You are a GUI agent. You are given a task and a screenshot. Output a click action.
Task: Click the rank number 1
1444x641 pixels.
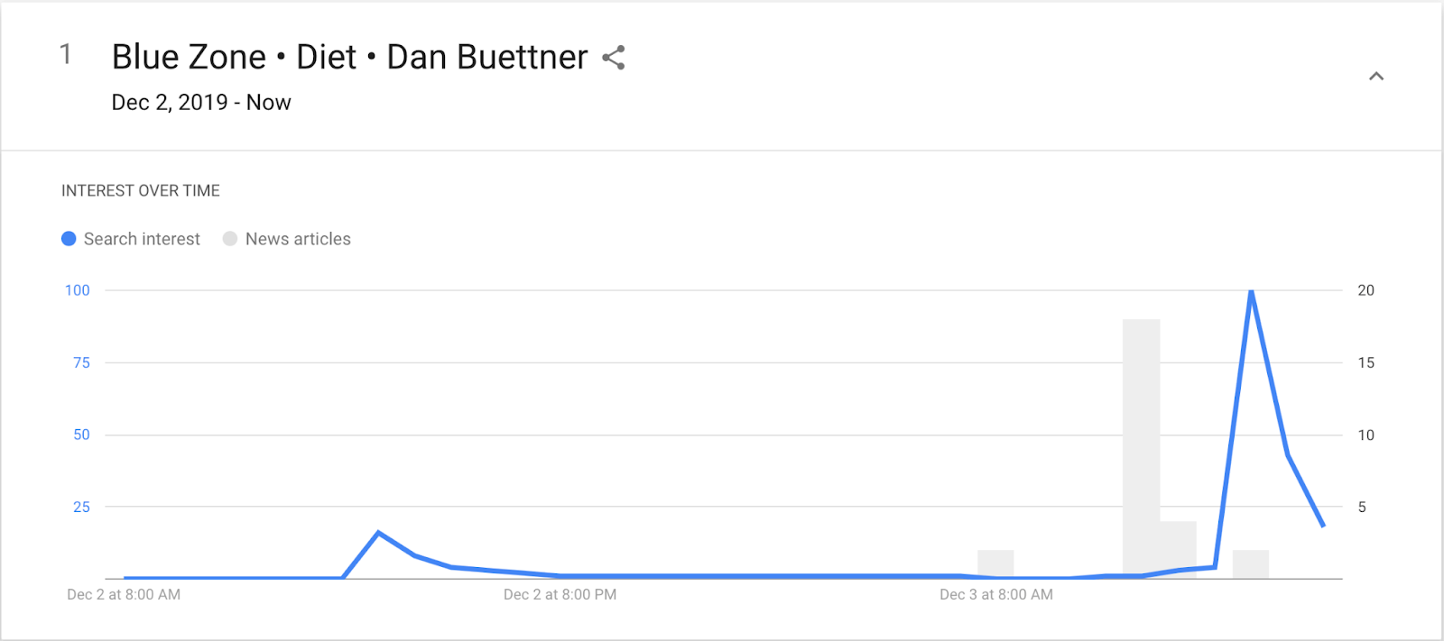[66, 55]
